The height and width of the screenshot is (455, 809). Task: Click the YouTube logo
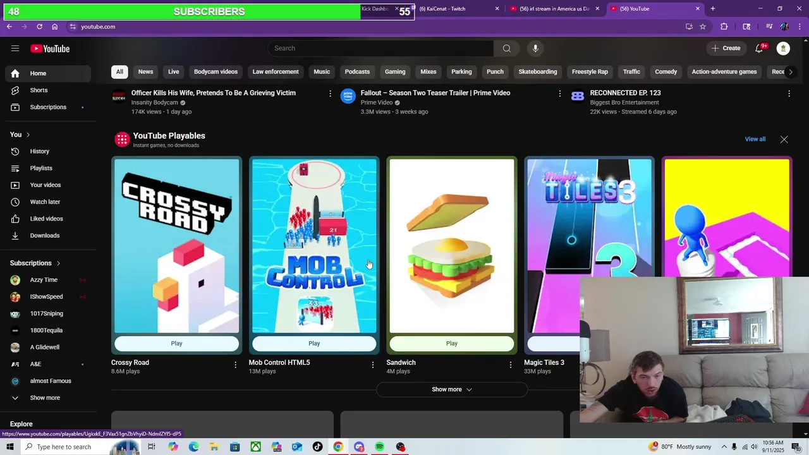pyautogui.click(x=50, y=49)
